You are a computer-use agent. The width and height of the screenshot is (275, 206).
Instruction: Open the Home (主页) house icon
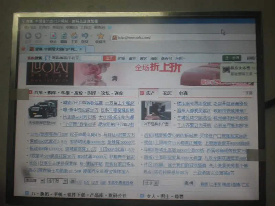(x=74, y=36)
